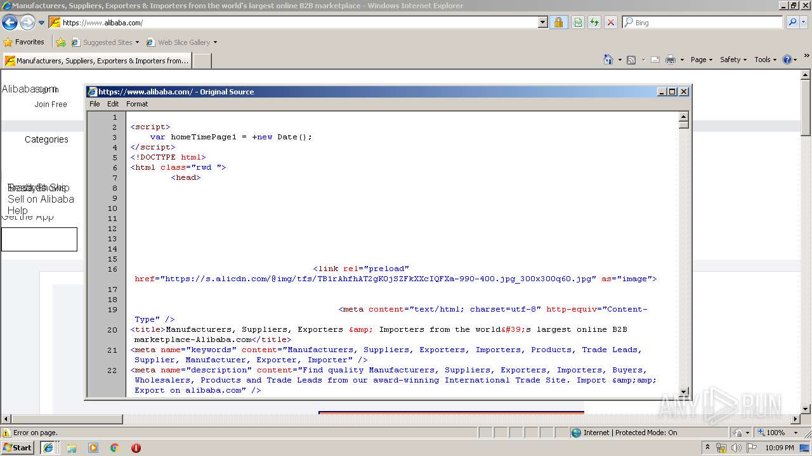Go back with the browser Back arrow
The width and height of the screenshot is (812, 456).
[x=10, y=23]
